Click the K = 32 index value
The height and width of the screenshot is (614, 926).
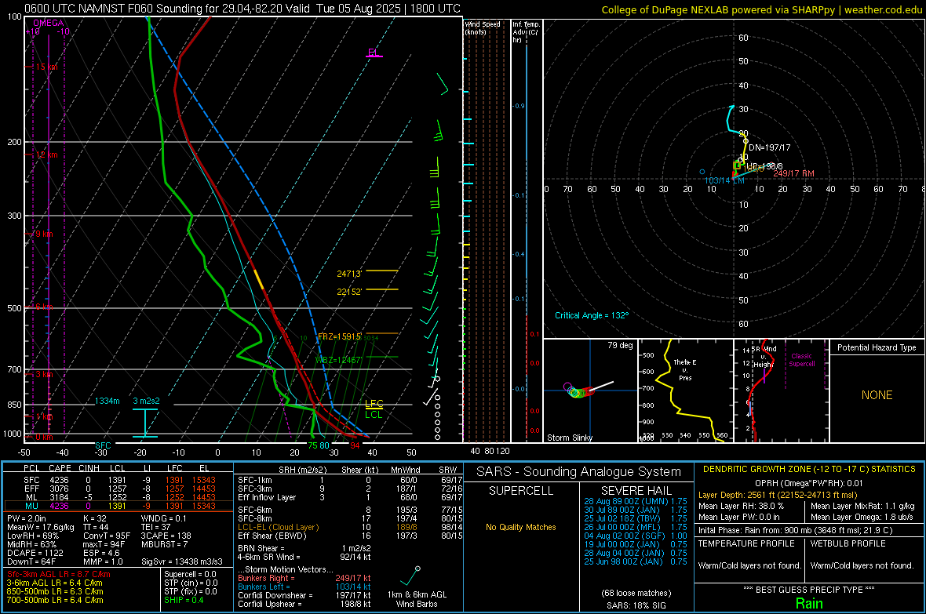click(94, 518)
